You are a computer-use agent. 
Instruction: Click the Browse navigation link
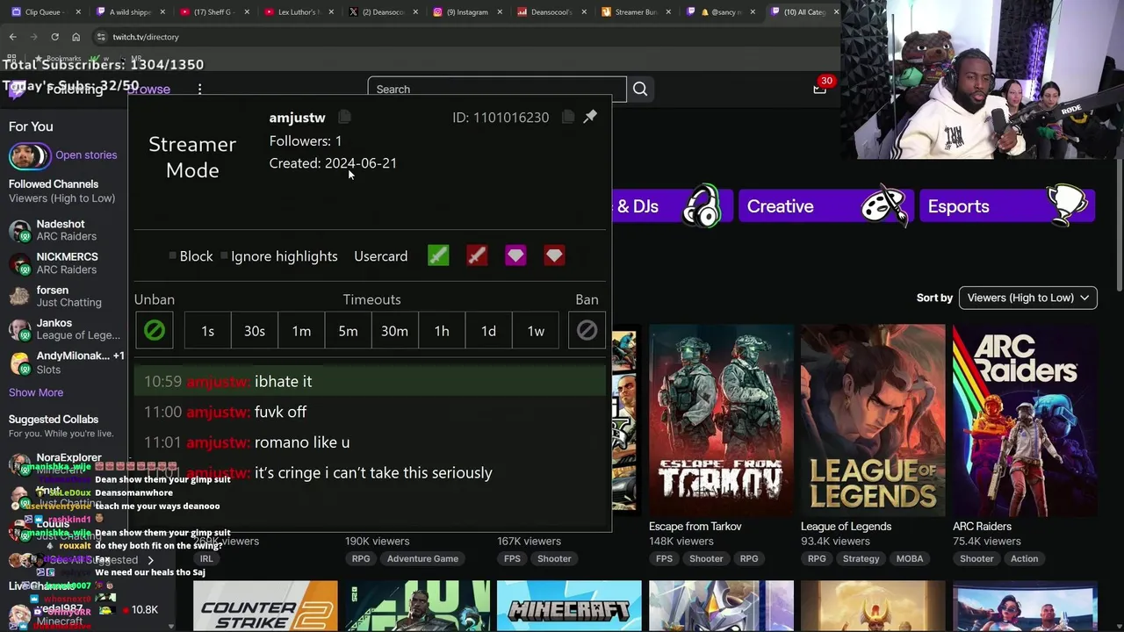(x=148, y=89)
